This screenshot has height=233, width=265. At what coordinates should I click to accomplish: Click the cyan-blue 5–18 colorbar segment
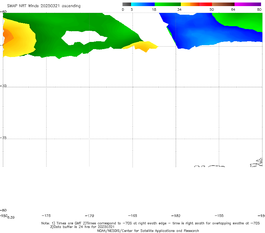143,4
